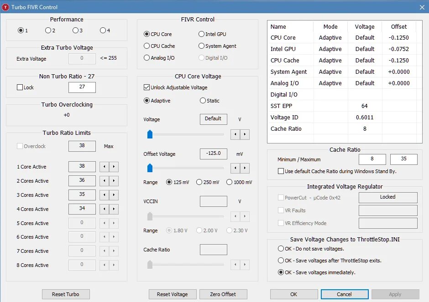This screenshot has width=429, height=302.
Task: Increase the 2 Cores Active ratio arrow
Action: 114,181
